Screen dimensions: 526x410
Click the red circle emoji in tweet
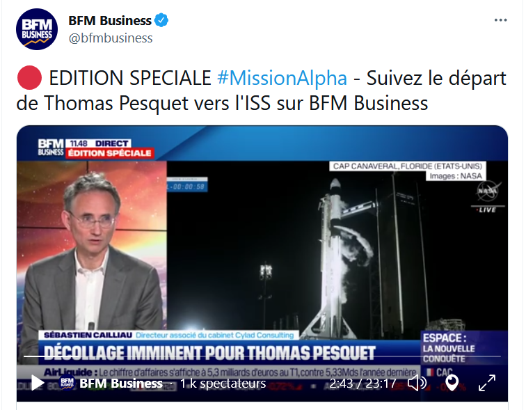29,78
